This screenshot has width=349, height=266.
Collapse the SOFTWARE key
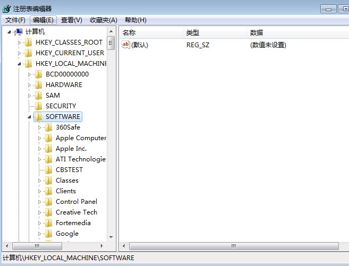(29, 117)
